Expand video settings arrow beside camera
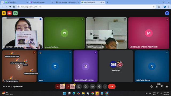The width and height of the screenshot is (171, 96). (68, 86)
